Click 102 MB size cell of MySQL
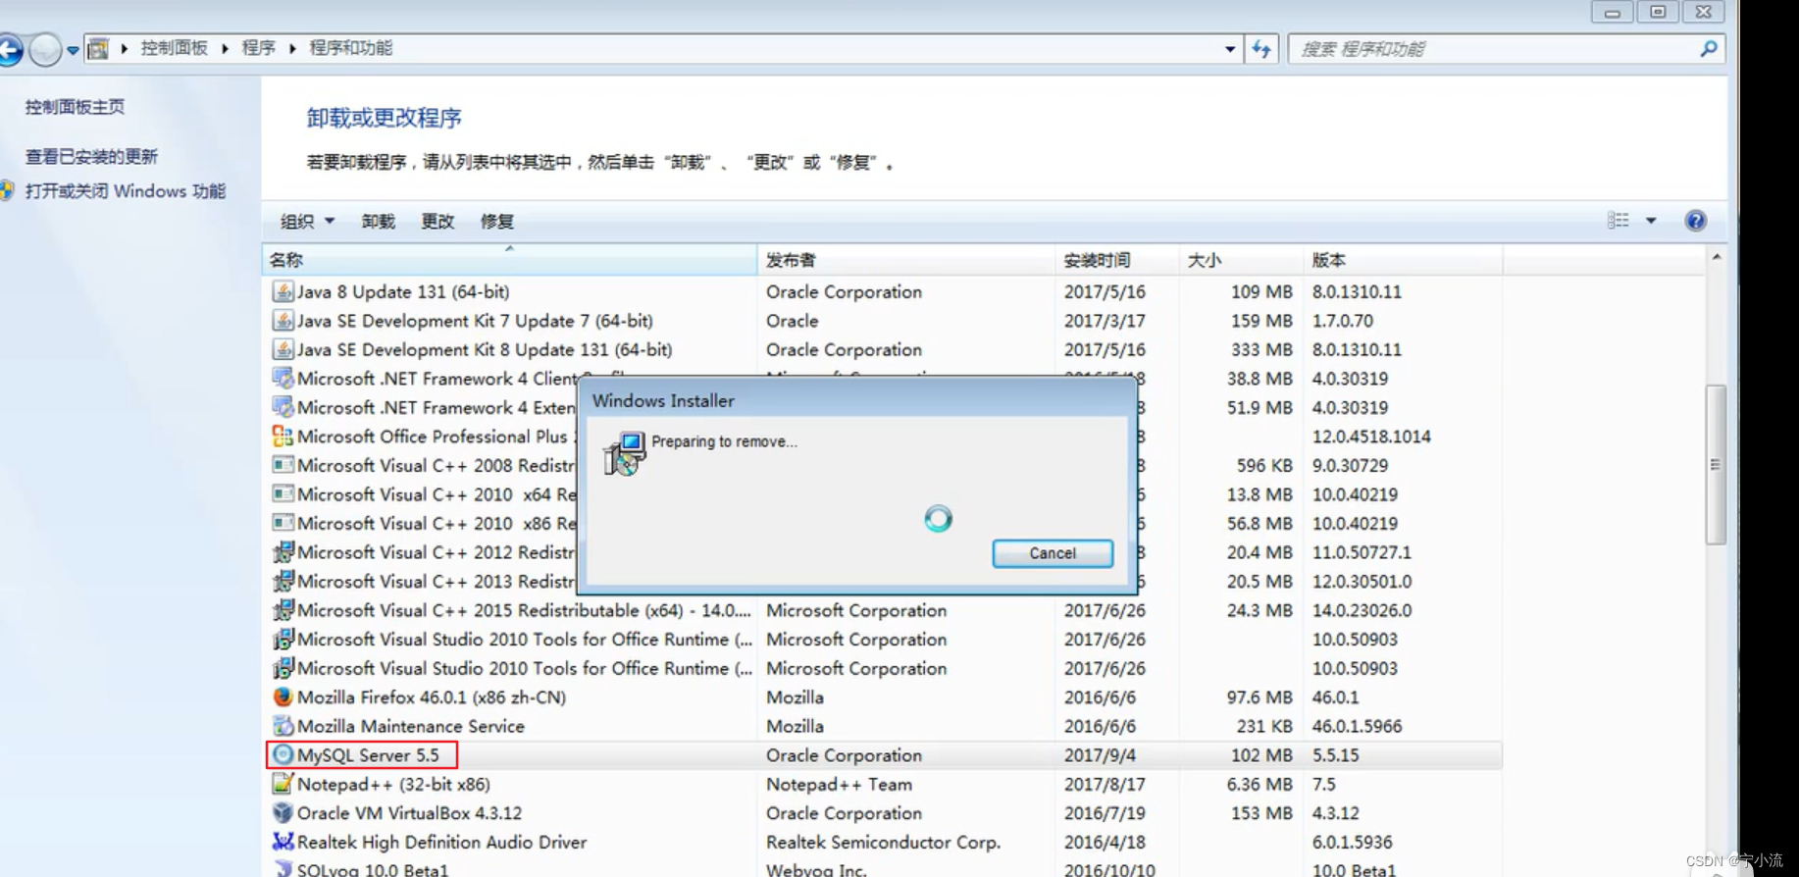Image resolution: width=1799 pixels, height=877 pixels. [1261, 755]
